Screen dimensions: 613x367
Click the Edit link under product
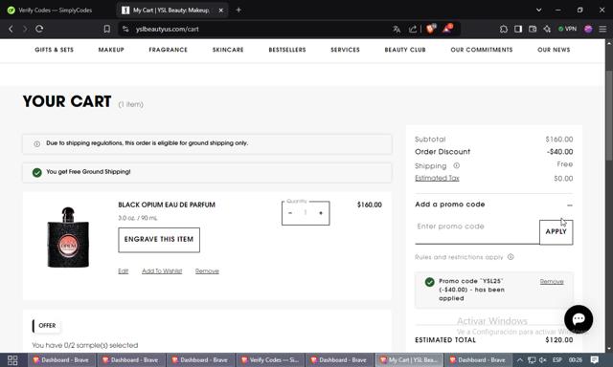124,271
